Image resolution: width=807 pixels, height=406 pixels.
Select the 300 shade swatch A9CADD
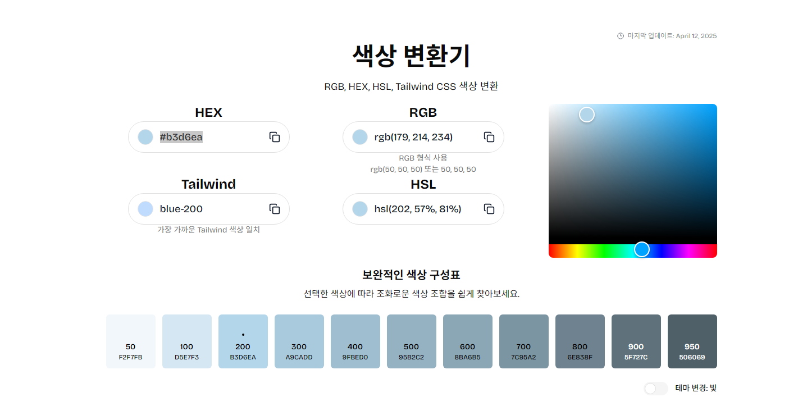(299, 341)
